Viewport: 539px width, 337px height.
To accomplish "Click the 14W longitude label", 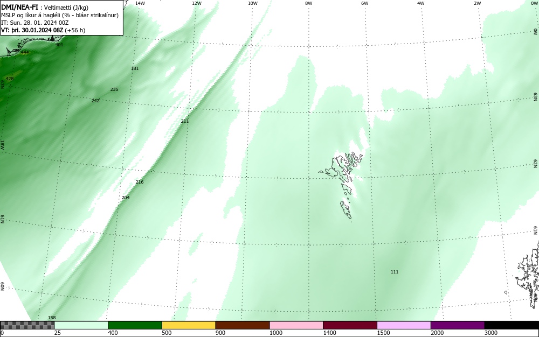I will coord(140,3).
